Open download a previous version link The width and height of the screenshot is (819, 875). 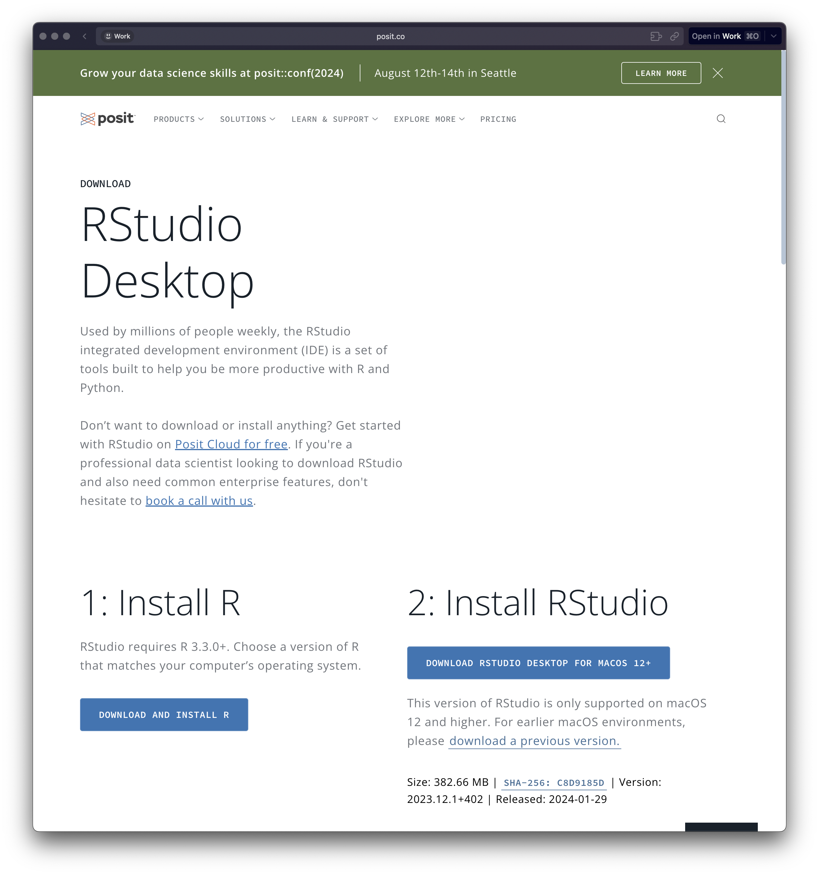[x=534, y=741]
